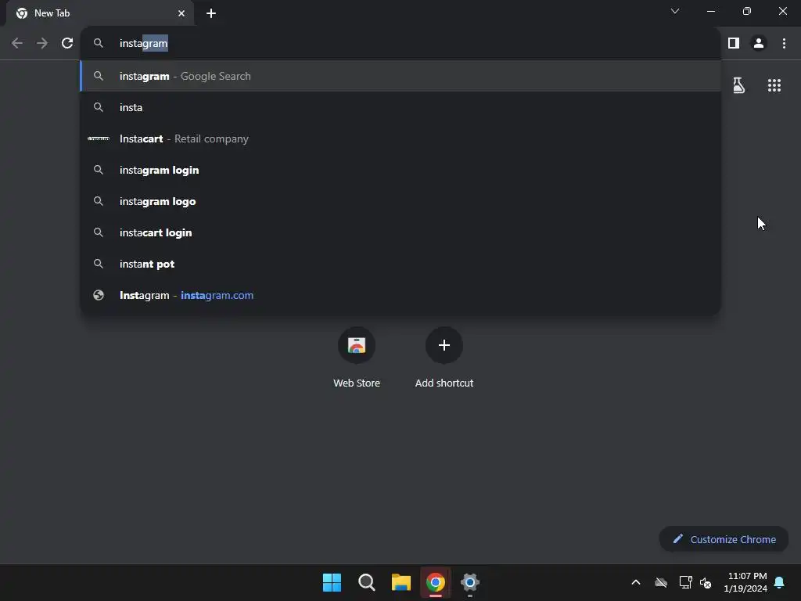Click the browser back arrow
Viewport: 801px width, 601px height.
pos(17,44)
